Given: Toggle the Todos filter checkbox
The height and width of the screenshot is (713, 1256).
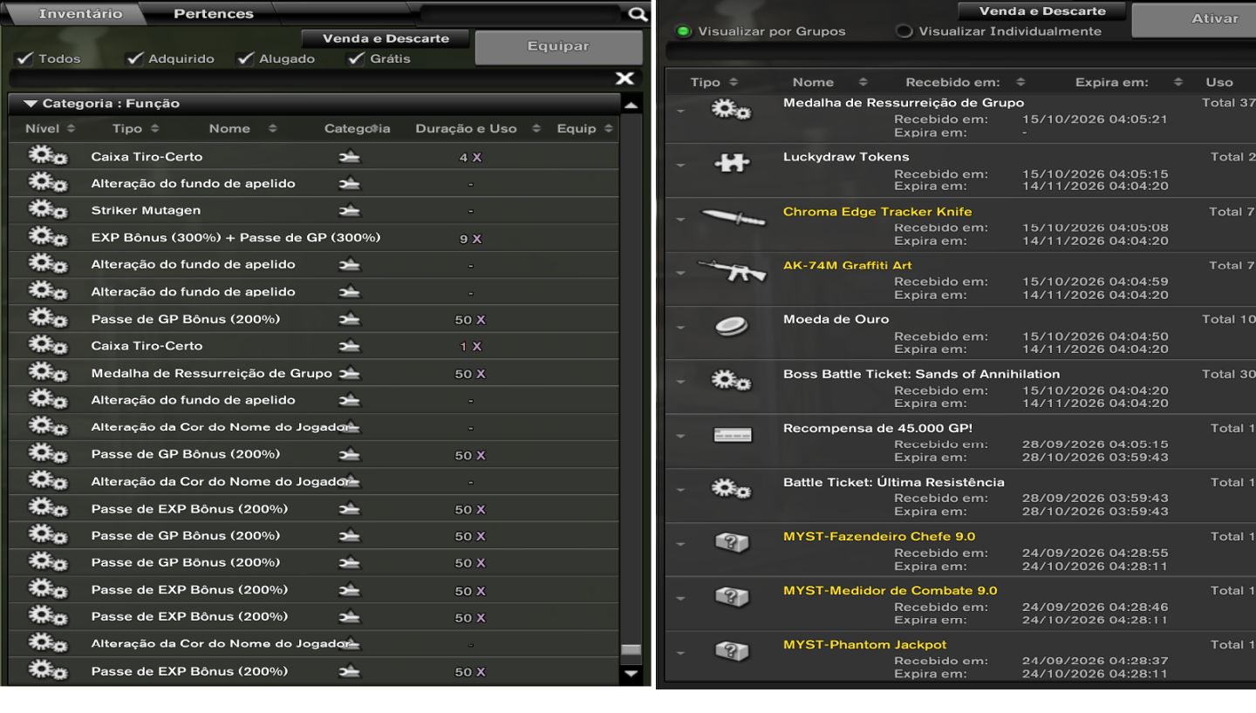Looking at the screenshot, I should pyautogui.click(x=24, y=59).
